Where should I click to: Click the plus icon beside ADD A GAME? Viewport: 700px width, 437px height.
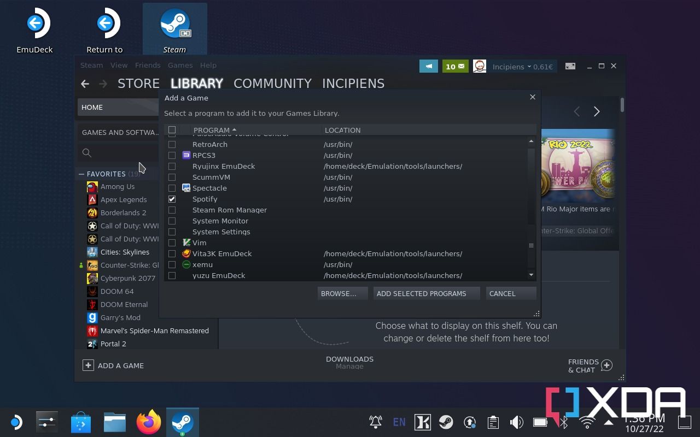click(x=88, y=365)
